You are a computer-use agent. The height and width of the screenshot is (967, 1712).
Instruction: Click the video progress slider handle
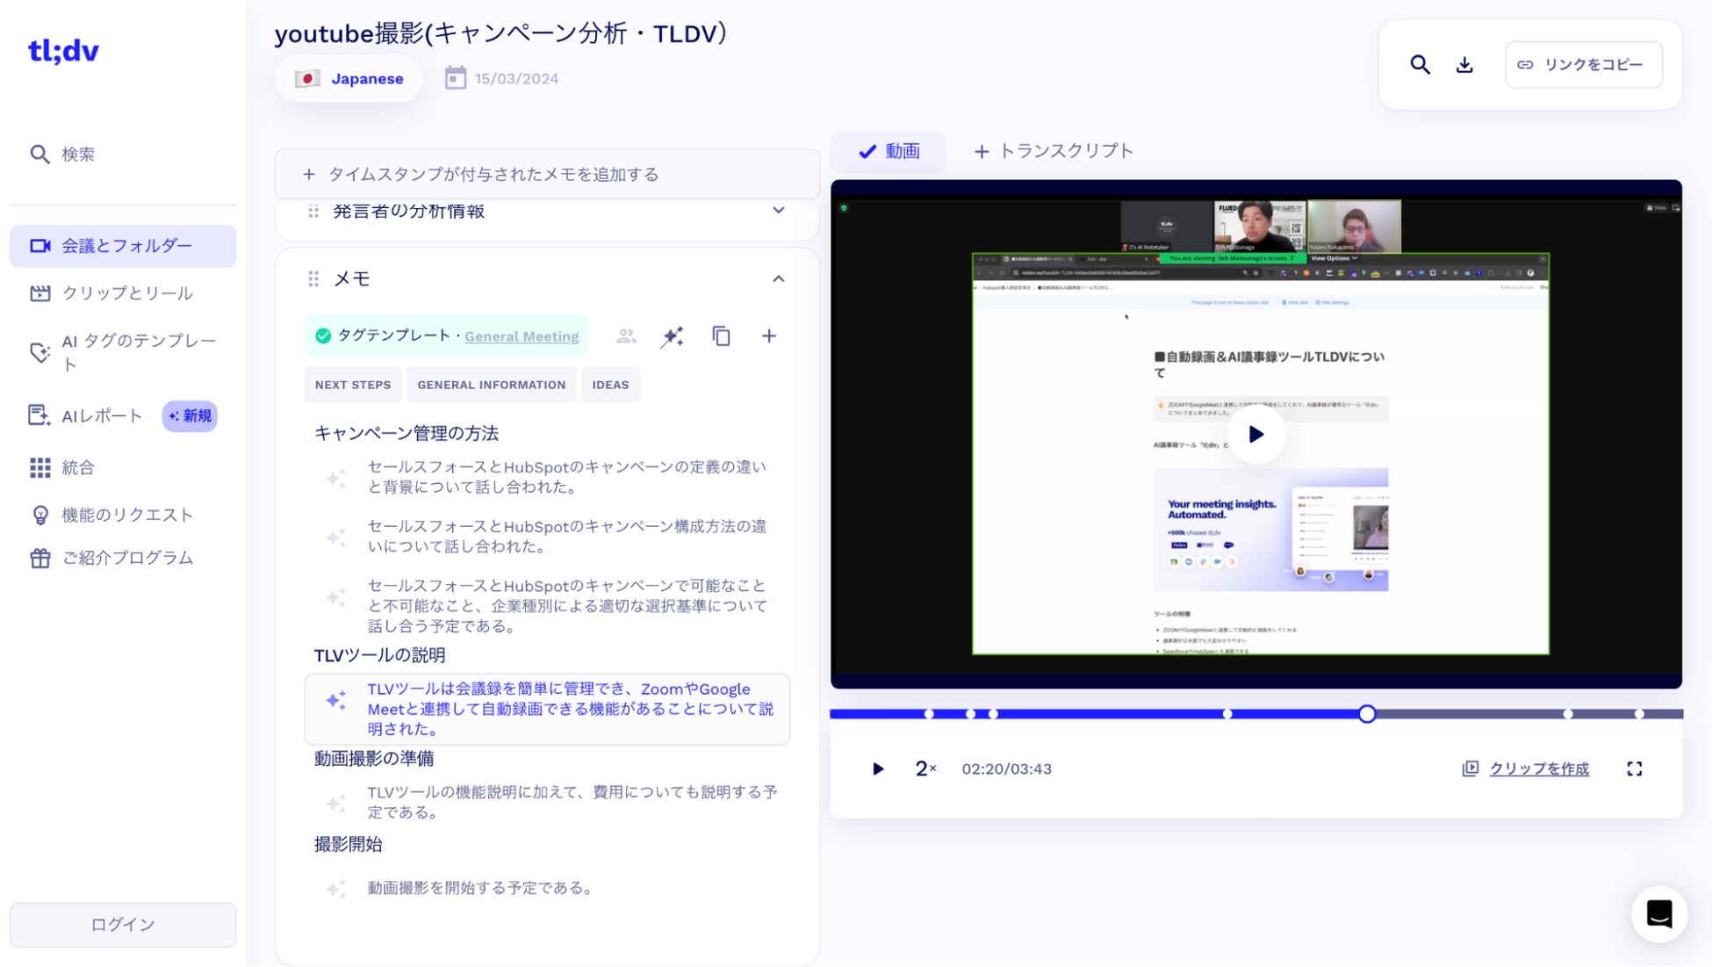(1367, 714)
